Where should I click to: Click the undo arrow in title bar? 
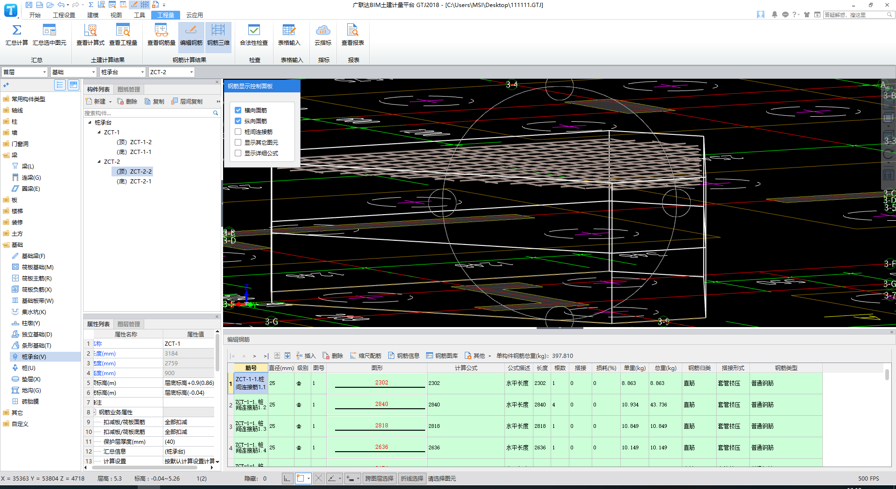pyautogui.click(x=61, y=5)
